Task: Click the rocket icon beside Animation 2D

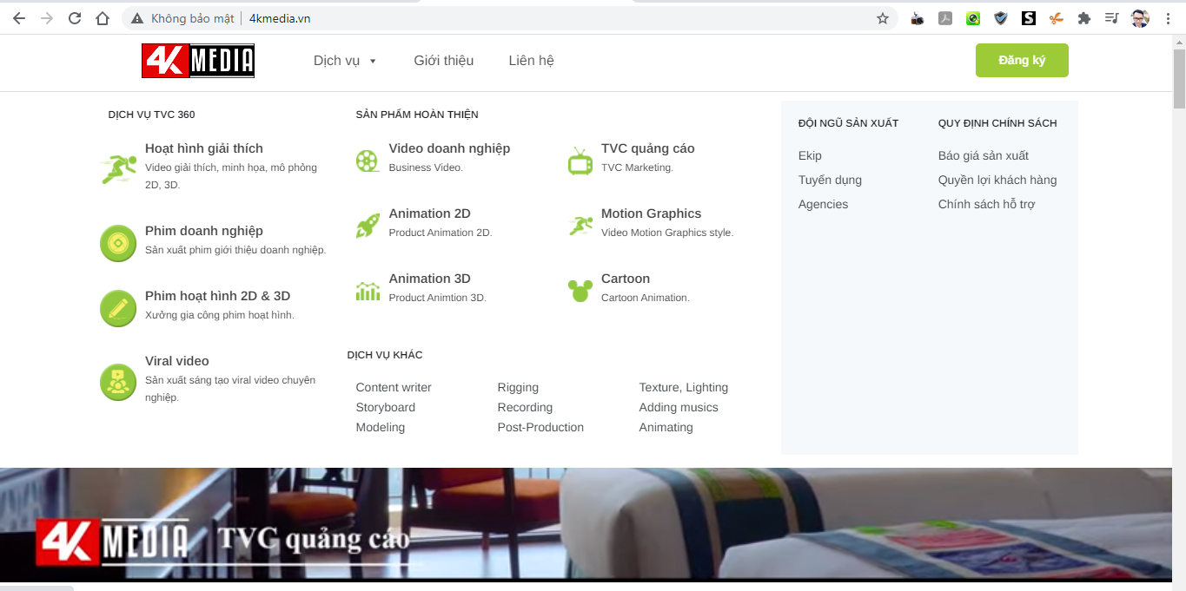Action: (368, 226)
